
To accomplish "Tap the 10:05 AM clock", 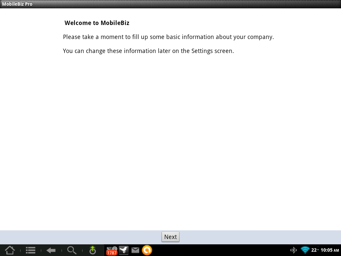I will (x=330, y=250).
